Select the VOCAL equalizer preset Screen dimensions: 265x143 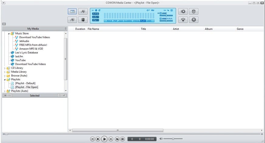(136, 21)
